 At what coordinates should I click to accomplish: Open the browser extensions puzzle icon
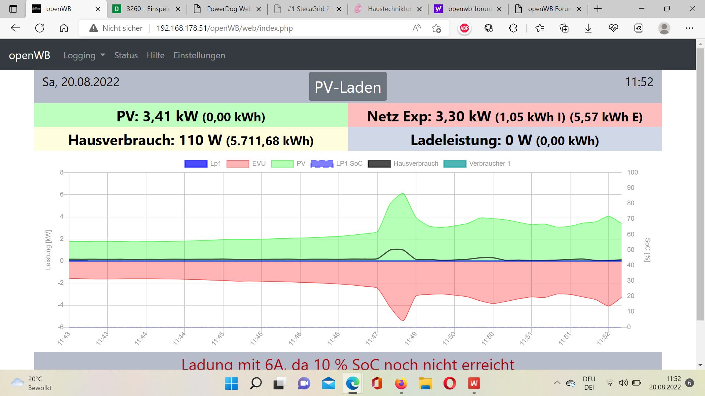click(x=513, y=28)
